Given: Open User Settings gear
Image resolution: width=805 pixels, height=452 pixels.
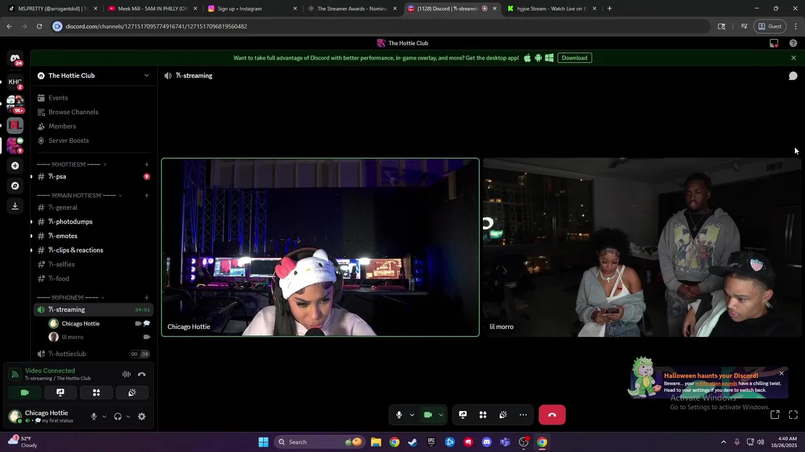Looking at the screenshot, I should (x=142, y=416).
